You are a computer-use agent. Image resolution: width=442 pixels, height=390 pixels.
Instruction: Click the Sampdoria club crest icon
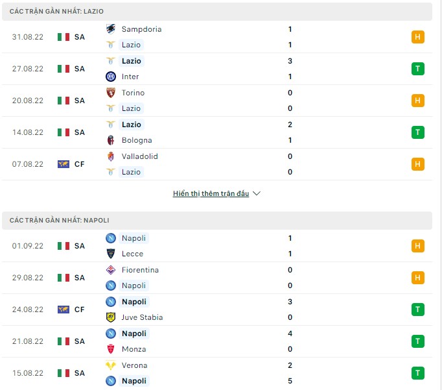(110, 29)
